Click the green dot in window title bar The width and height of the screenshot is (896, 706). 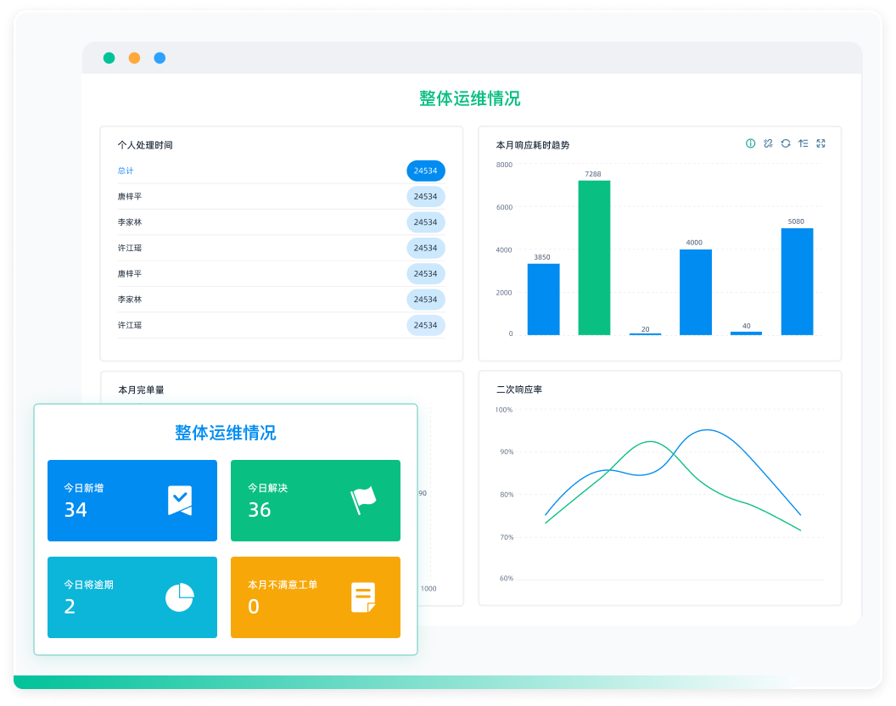(109, 59)
